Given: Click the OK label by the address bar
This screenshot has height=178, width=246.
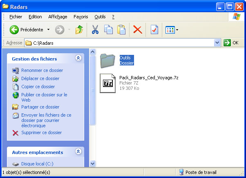Looking at the screenshot, I should click(x=235, y=43).
